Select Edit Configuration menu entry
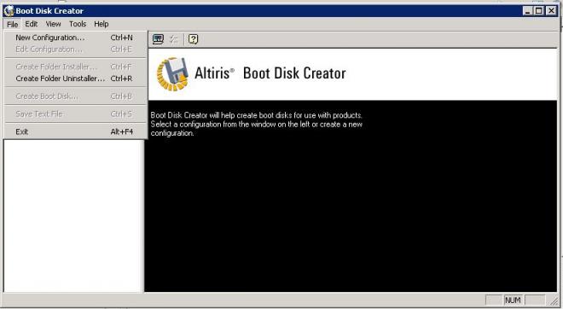The width and height of the screenshot is (563, 309). coord(75,50)
